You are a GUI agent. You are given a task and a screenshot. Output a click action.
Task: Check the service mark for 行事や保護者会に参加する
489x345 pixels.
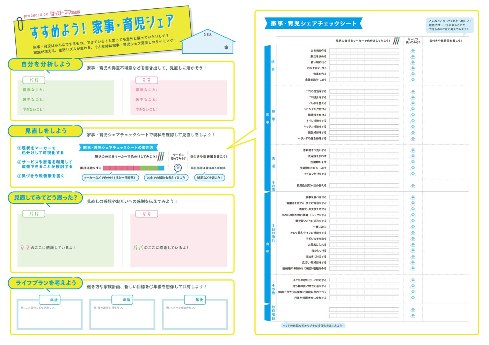(413, 298)
